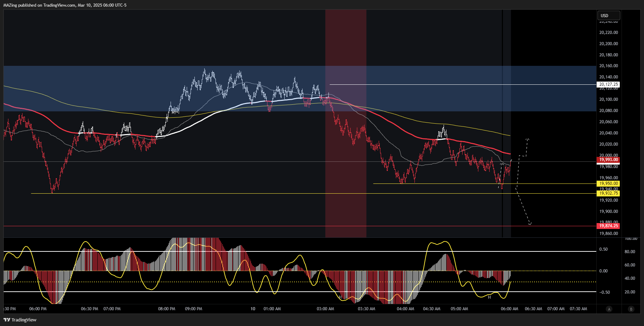Click the 20,060.00 price axis value
Screen dimensions: 644x326
tap(609, 122)
